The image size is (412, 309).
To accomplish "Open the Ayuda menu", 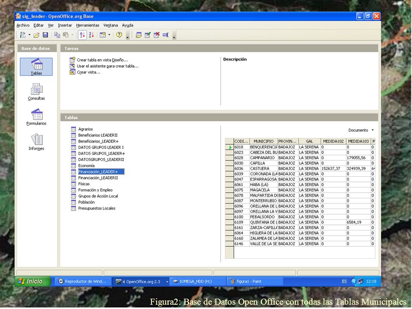I will tap(128, 25).
